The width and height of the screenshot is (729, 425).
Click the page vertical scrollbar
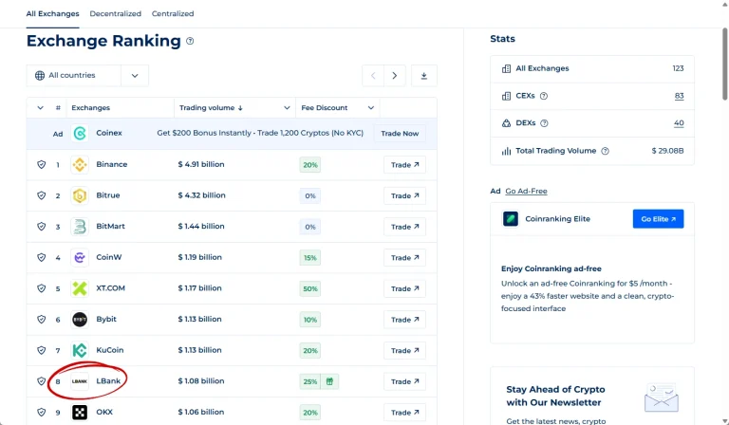pos(725,64)
